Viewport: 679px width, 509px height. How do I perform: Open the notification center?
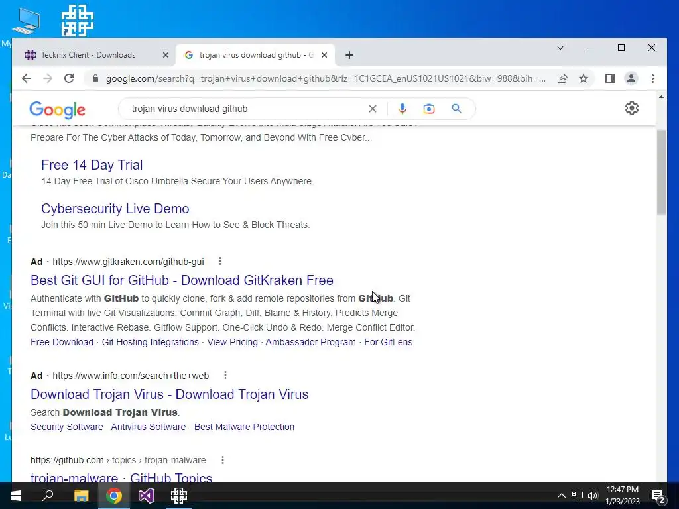pyautogui.click(x=658, y=496)
